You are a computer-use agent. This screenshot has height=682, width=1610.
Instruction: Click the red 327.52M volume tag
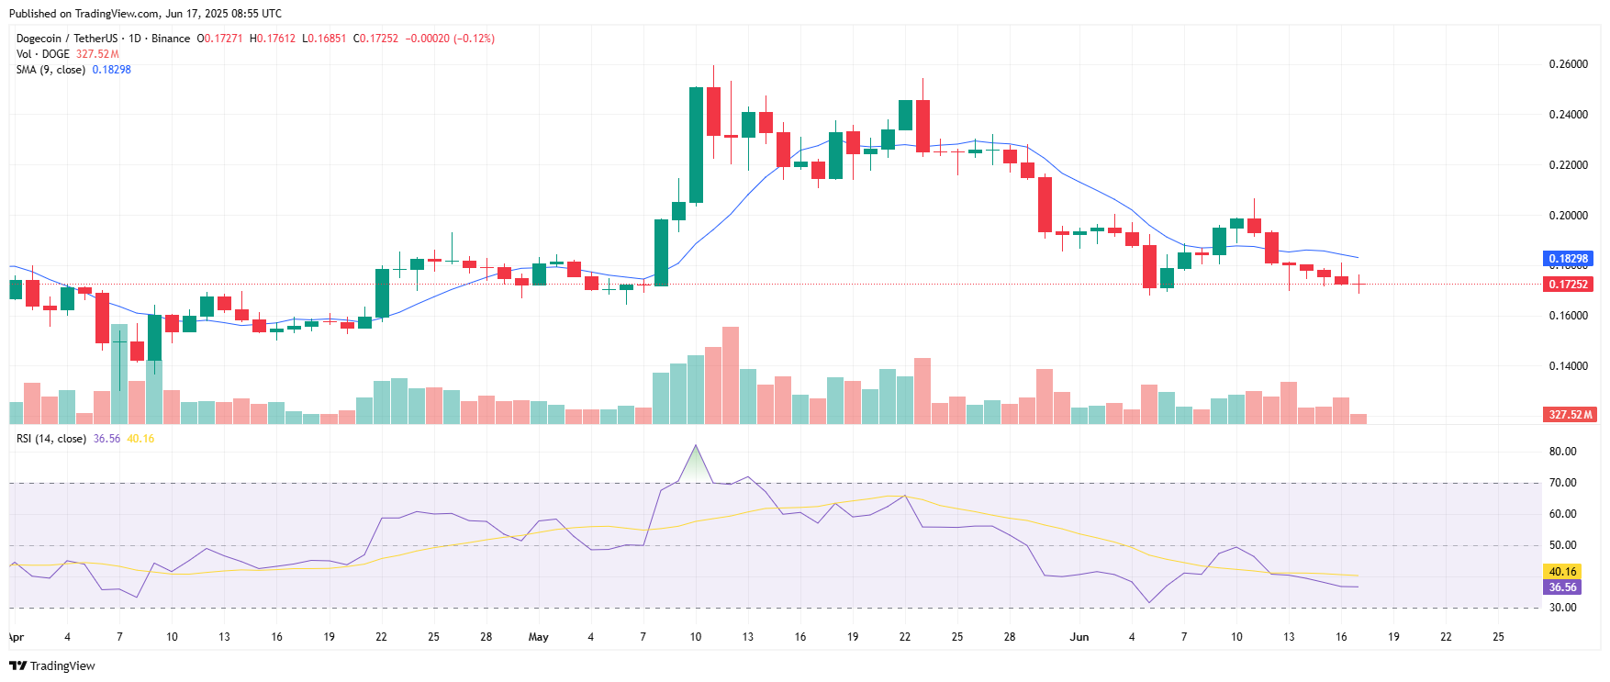pyautogui.click(x=1570, y=415)
